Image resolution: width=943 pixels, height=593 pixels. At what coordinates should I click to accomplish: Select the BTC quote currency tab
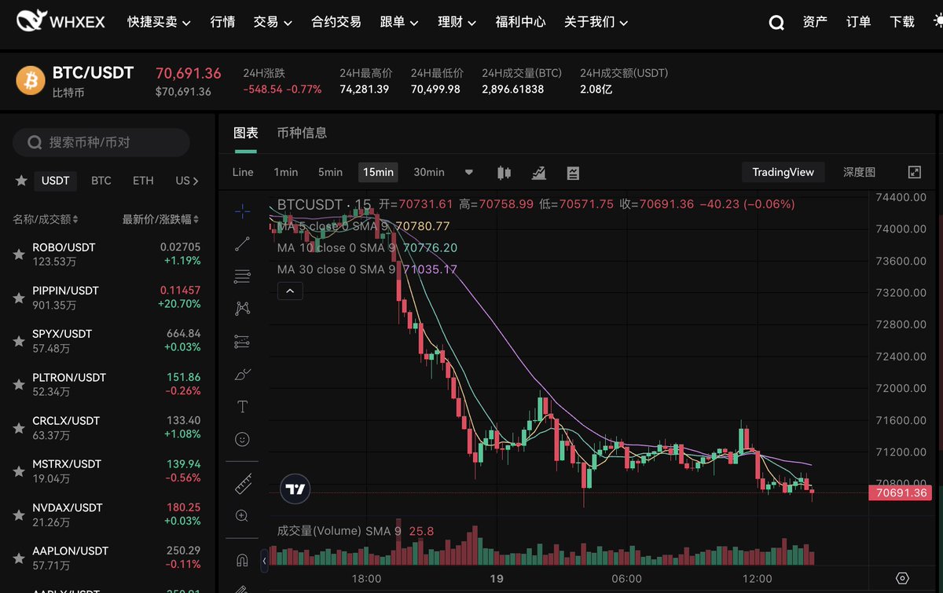[x=101, y=180]
